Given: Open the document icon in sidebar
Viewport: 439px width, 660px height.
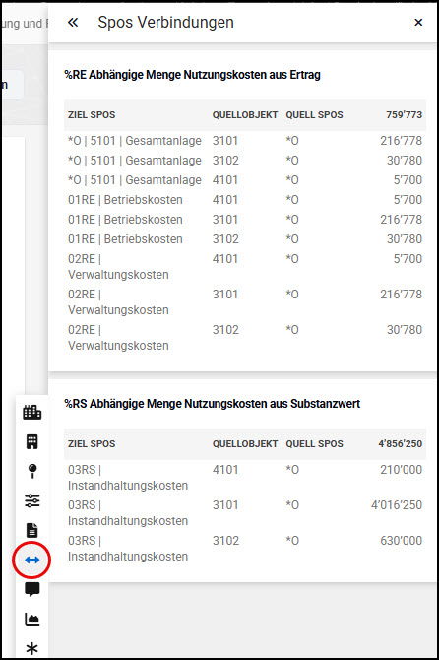Looking at the screenshot, I should click(x=31, y=530).
